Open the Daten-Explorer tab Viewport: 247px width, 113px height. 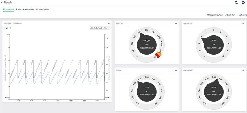(x=42, y=10)
